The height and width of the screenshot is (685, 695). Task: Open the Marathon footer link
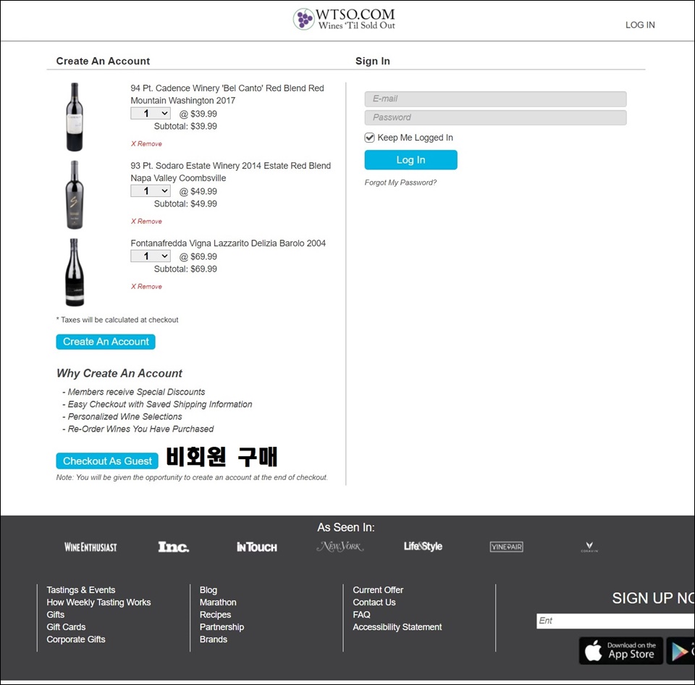click(x=218, y=602)
